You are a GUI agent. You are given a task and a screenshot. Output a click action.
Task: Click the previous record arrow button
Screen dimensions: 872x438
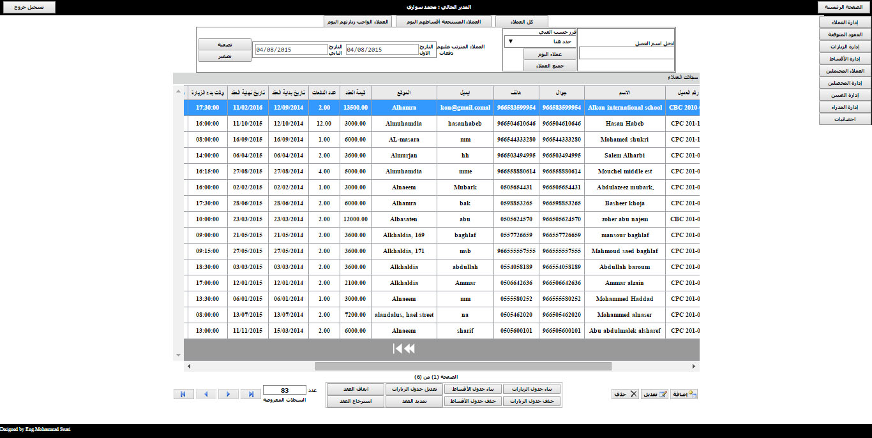point(206,395)
